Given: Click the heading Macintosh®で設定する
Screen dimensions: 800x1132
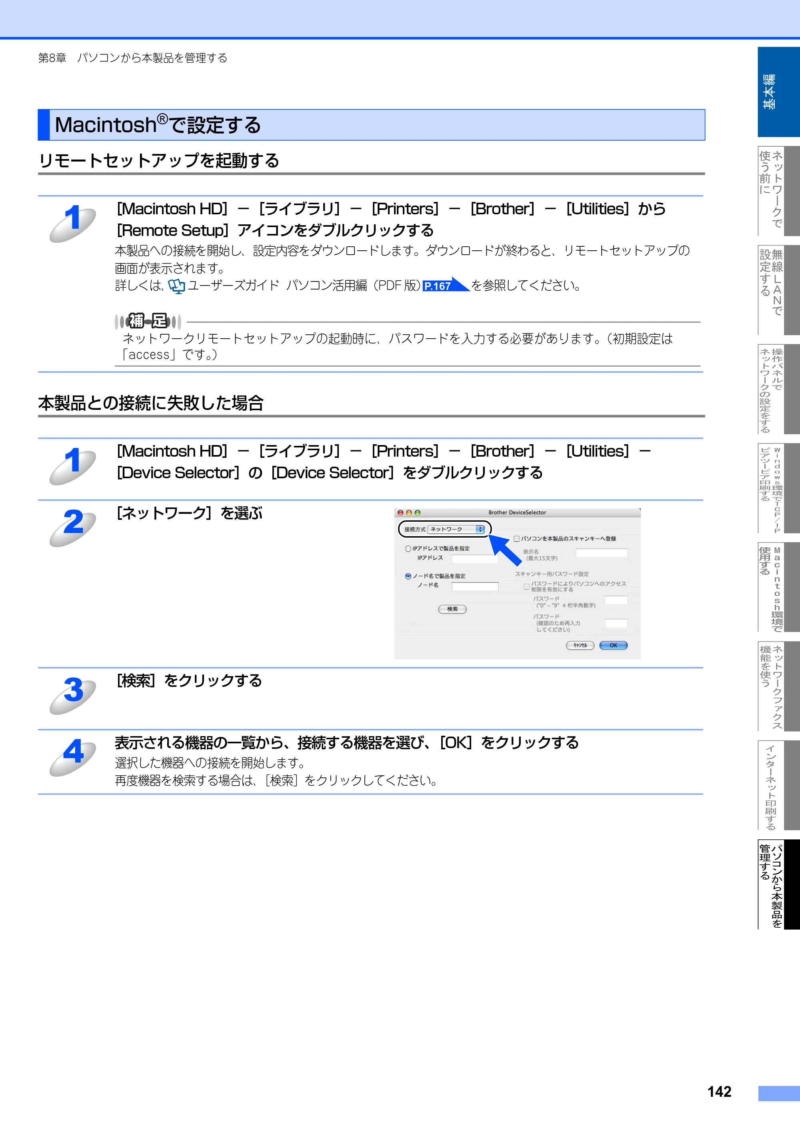Looking at the screenshot, I should (158, 125).
